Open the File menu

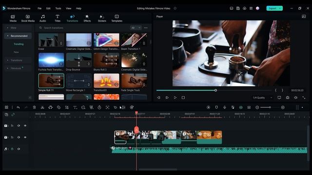(x=39, y=8)
